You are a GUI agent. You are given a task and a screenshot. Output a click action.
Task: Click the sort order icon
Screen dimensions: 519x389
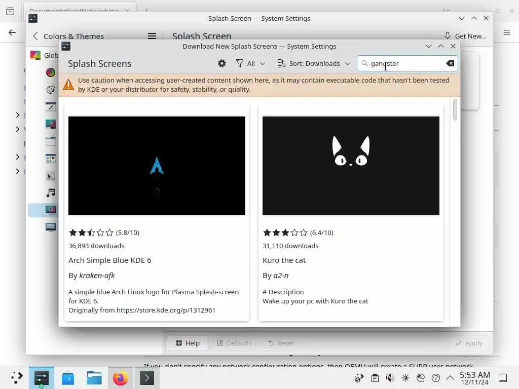click(x=281, y=63)
